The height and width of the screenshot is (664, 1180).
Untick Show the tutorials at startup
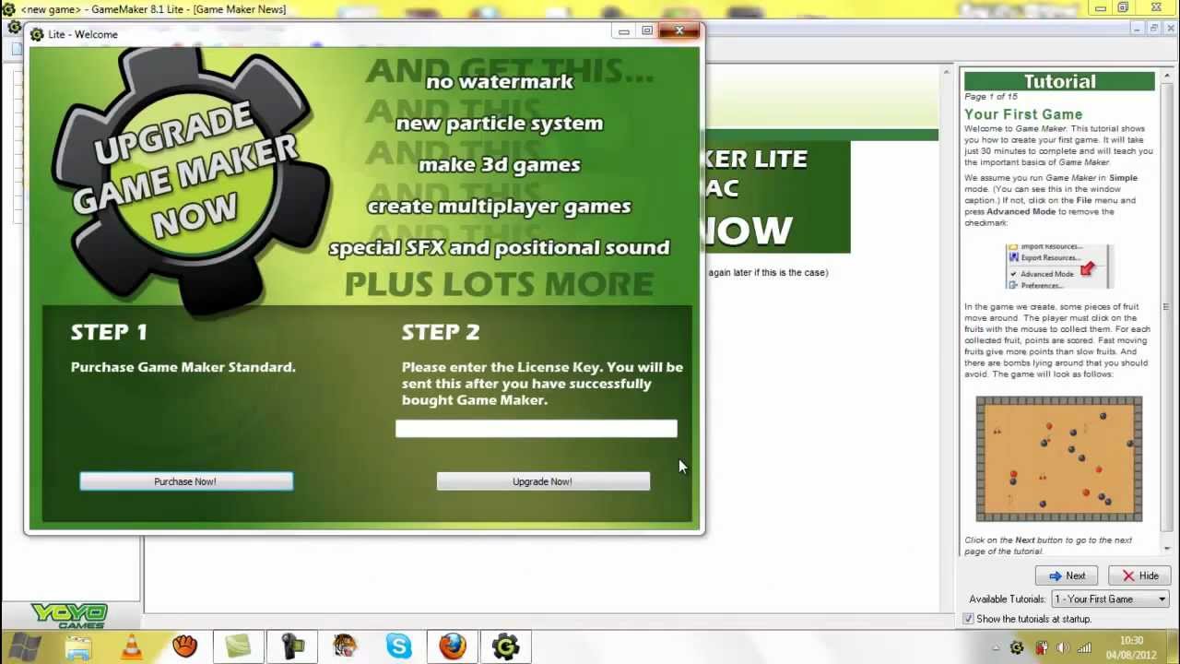pos(968,619)
